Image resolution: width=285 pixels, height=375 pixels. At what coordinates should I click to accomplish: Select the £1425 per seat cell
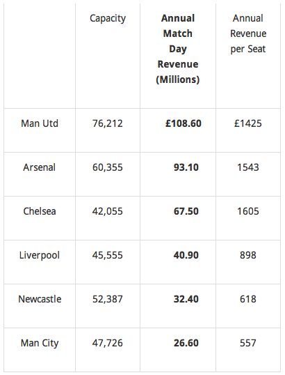(x=248, y=123)
